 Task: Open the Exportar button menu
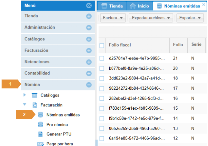coord(190,18)
